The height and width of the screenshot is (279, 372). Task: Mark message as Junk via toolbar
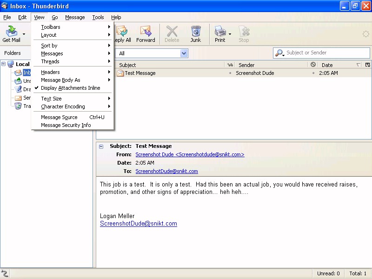[x=196, y=34]
